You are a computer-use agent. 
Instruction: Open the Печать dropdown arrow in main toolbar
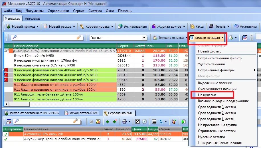pyautogui.click(x=228, y=27)
